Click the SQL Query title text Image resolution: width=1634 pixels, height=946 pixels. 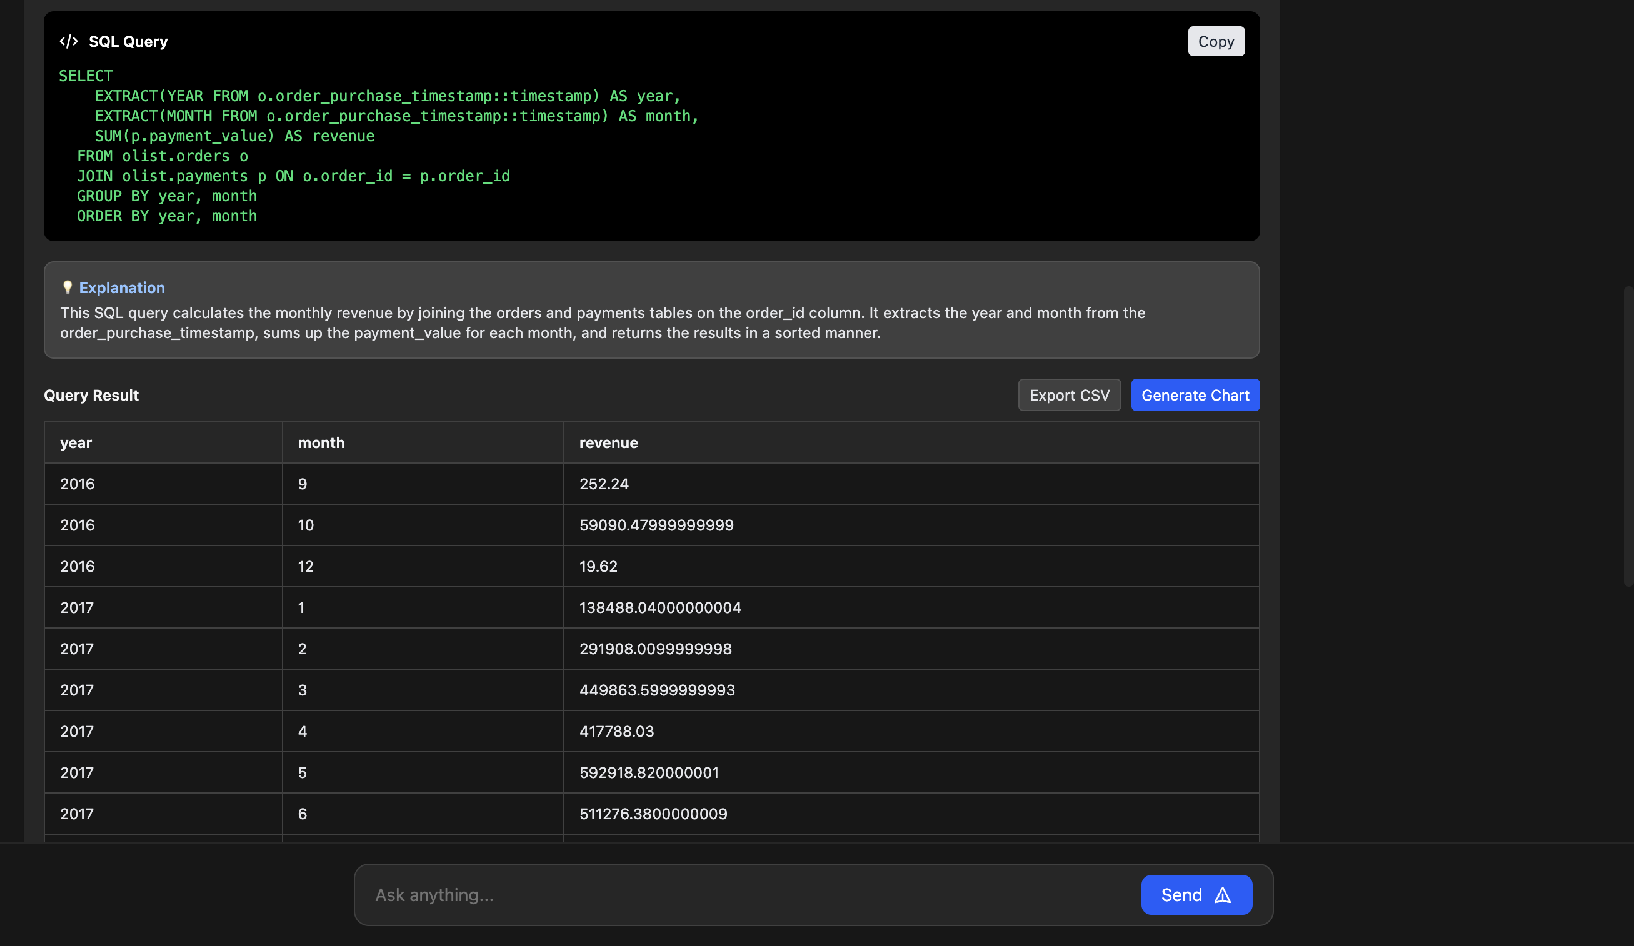pos(128,41)
